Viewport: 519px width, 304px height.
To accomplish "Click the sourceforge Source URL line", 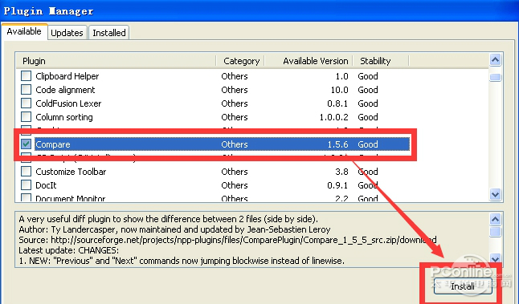I will click(227, 240).
